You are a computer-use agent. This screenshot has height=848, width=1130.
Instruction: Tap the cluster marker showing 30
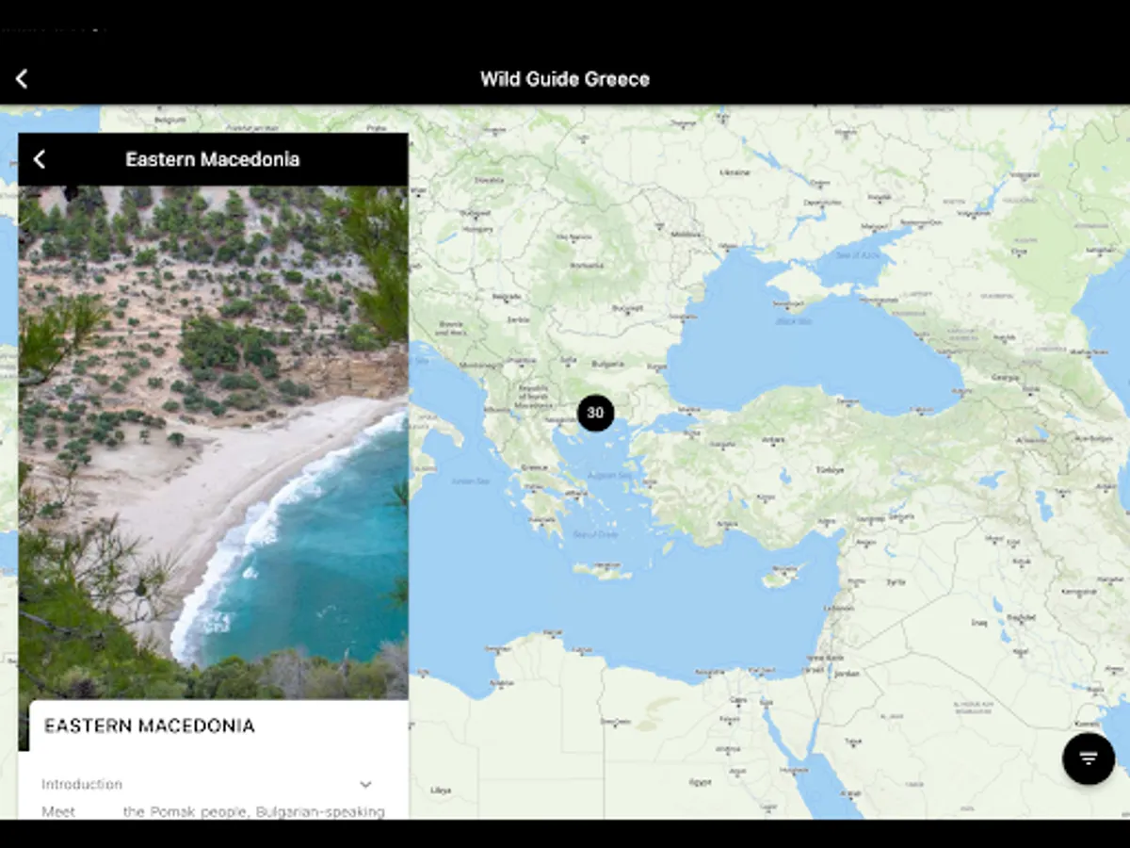pos(595,413)
